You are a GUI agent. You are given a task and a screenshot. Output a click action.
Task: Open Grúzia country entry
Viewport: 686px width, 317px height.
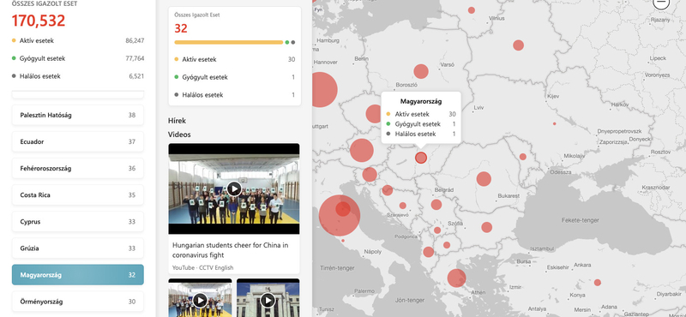point(77,248)
